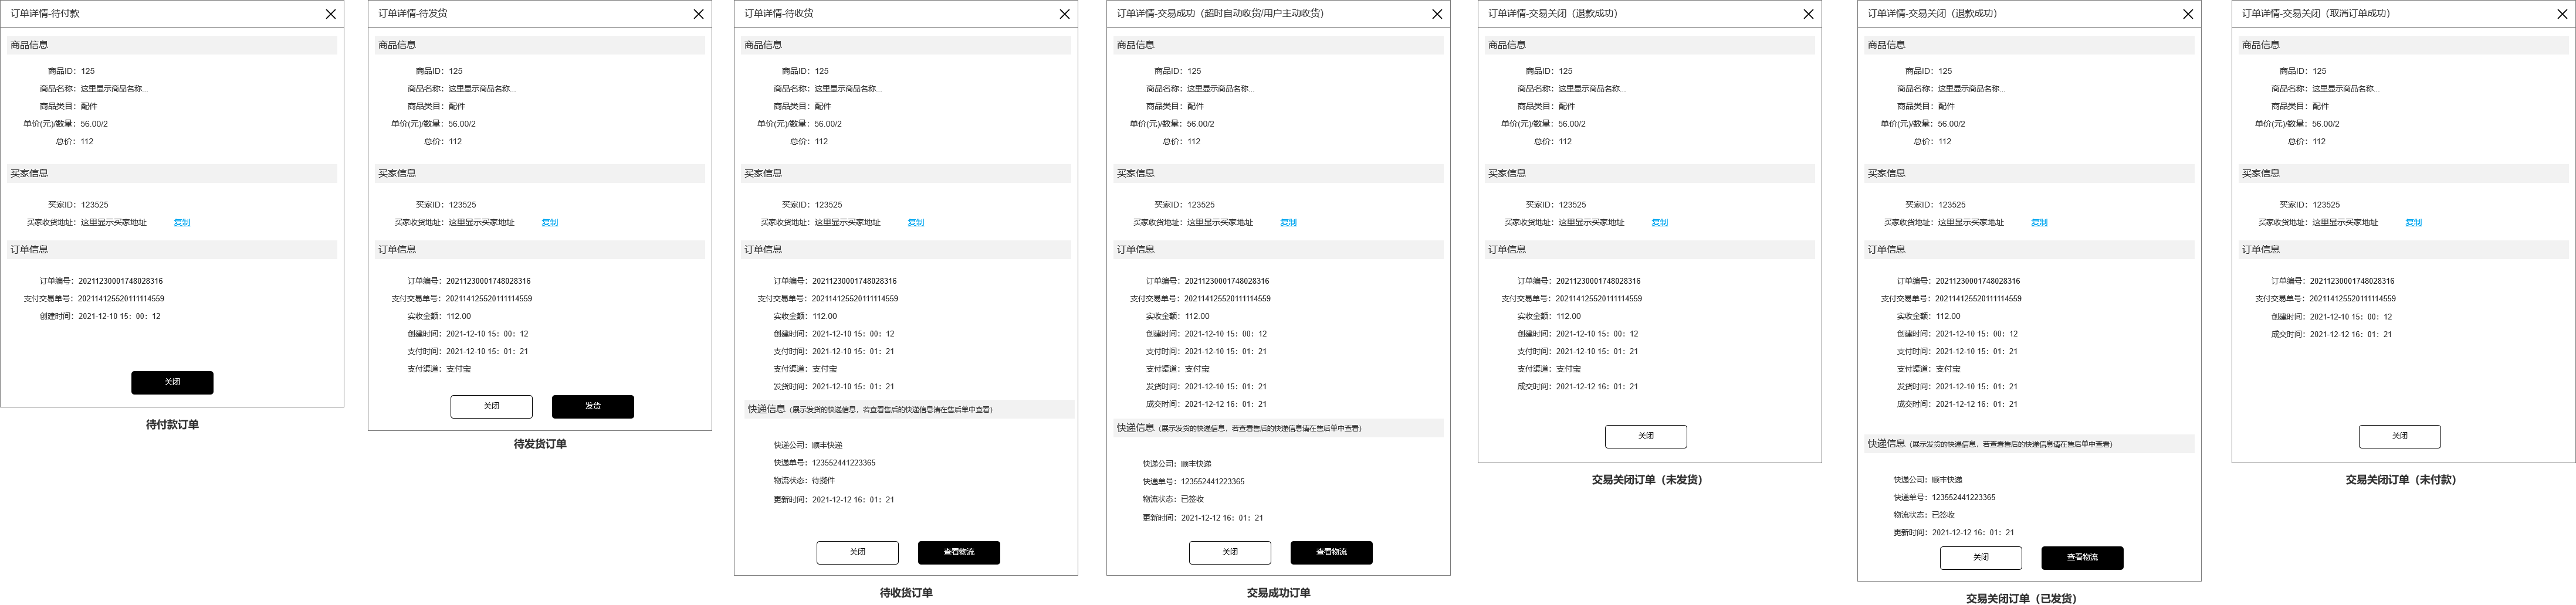The height and width of the screenshot is (605, 2576).
Task: Select the 待发货订单 caption
Action: click(x=540, y=444)
